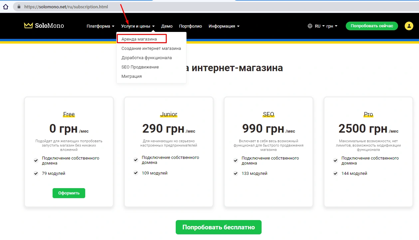Expand the Информация dropdown menu
Image resolution: width=419 pixels, height=240 pixels.
(224, 26)
